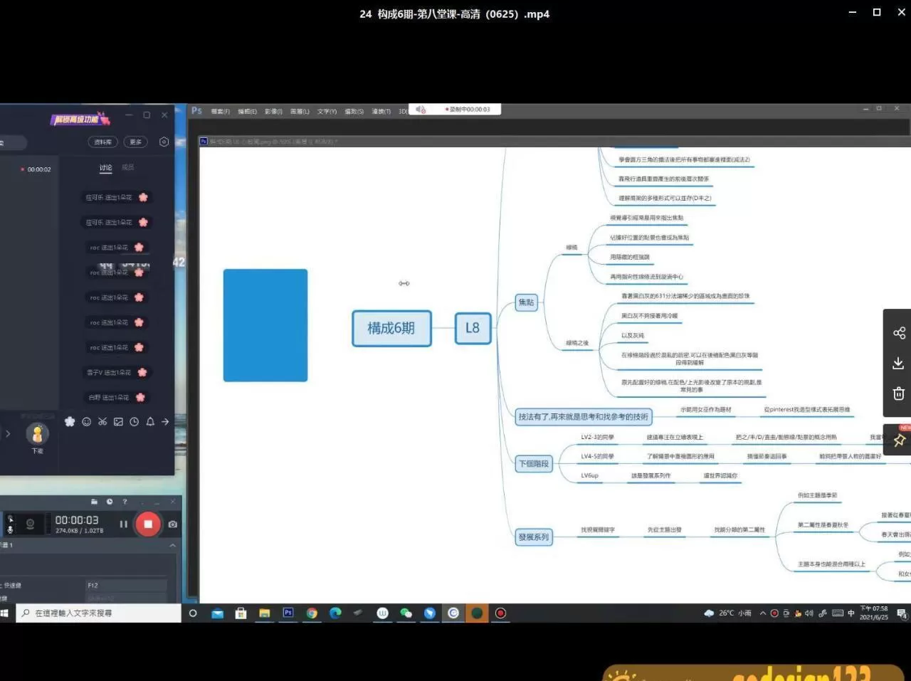Viewport: 911px width, 681px height.
Task: Switch to the 成员 members tab
Action: [128, 168]
